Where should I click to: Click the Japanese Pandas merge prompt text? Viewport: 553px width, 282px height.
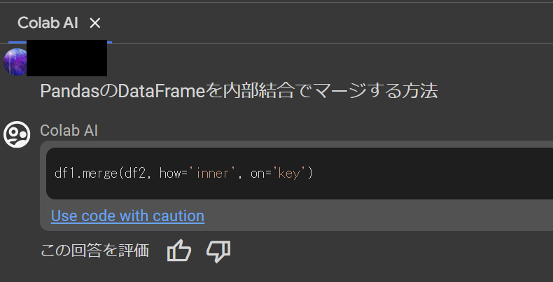[238, 91]
